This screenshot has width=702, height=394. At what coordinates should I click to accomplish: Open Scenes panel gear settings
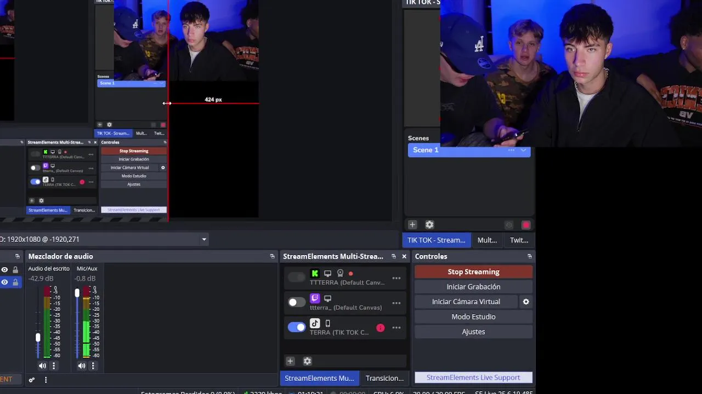(429, 225)
